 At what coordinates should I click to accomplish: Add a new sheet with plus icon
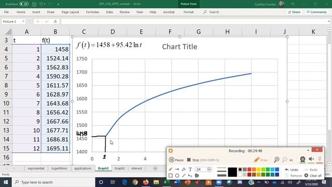[x=155, y=168]
